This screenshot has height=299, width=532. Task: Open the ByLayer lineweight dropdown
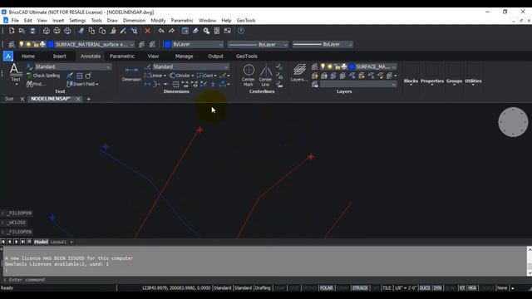click(350, 44)
